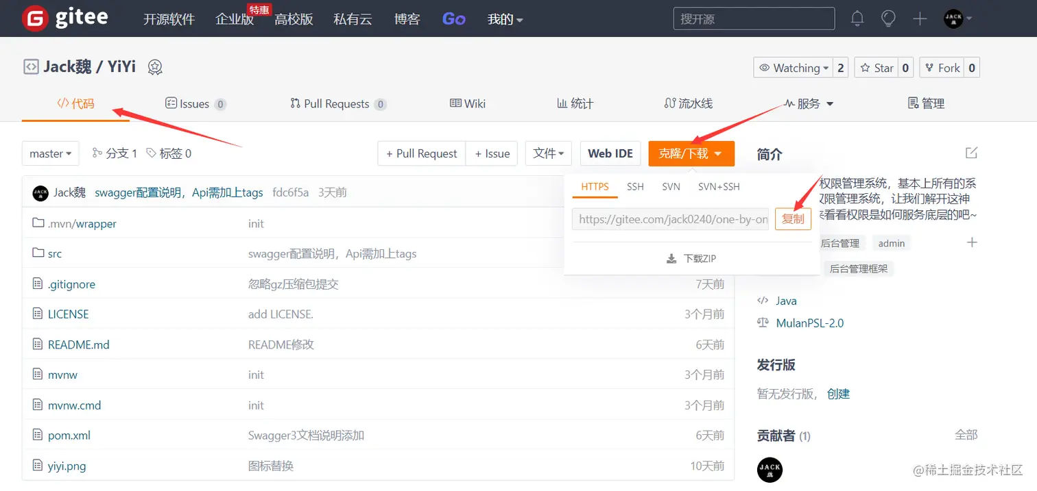The height and width of the screenshot is (491, 1037).
Task: Click the HTTPS clone URL field
Action: 671,219
